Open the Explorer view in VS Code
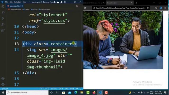Viewport: 169px width, 95px height. click(x=3, y=7)
